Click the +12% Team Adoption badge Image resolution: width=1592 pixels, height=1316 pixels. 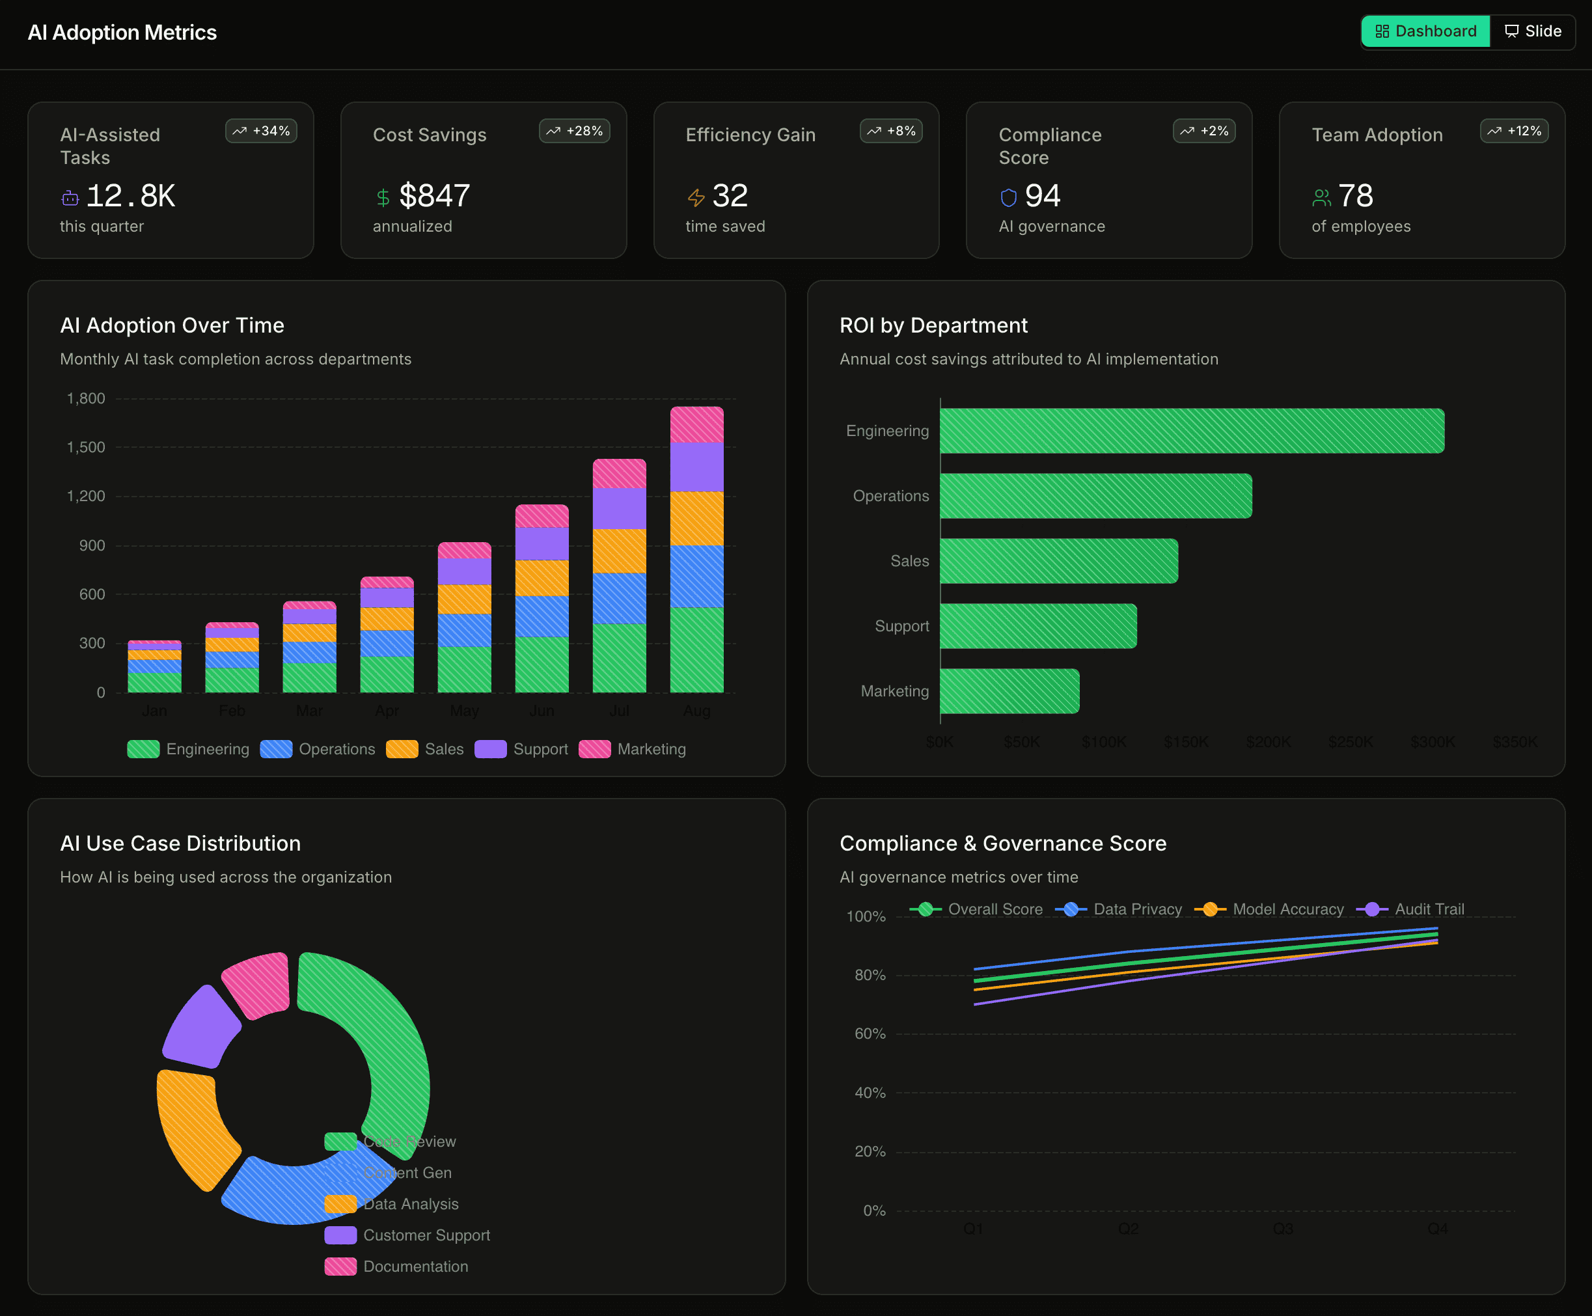(1514, 131)
